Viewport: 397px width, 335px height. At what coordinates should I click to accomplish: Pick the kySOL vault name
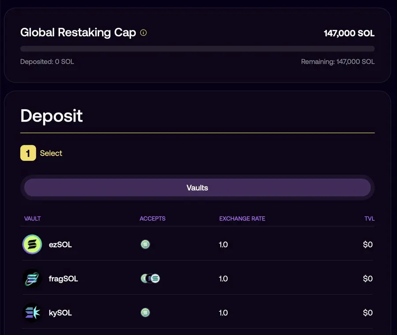coord(60,313)
